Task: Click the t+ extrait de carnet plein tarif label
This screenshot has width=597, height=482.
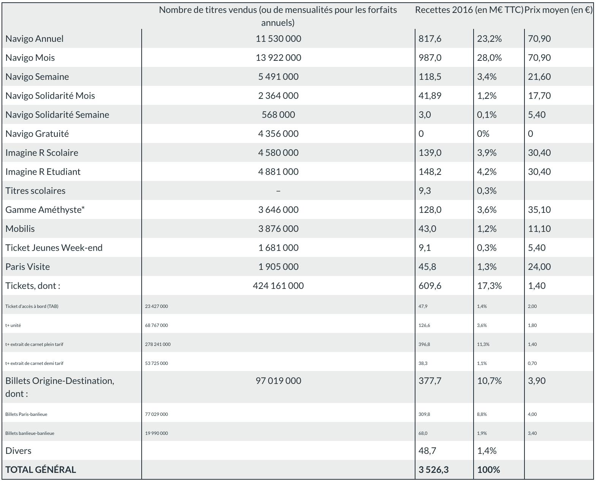Action: click(x=34, y=344)
